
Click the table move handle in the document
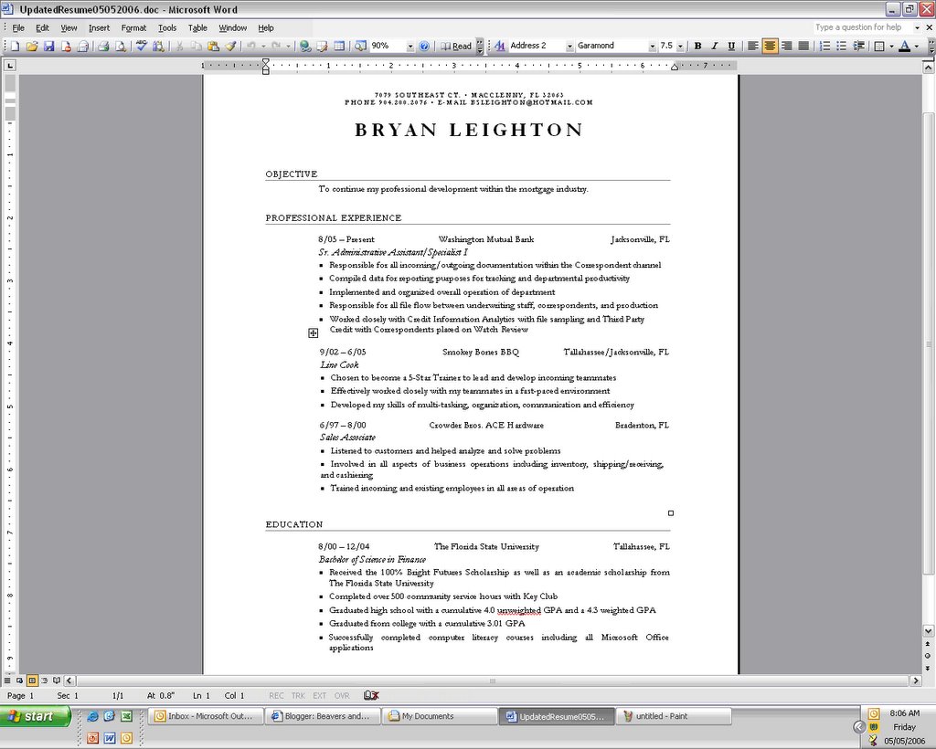313,333
